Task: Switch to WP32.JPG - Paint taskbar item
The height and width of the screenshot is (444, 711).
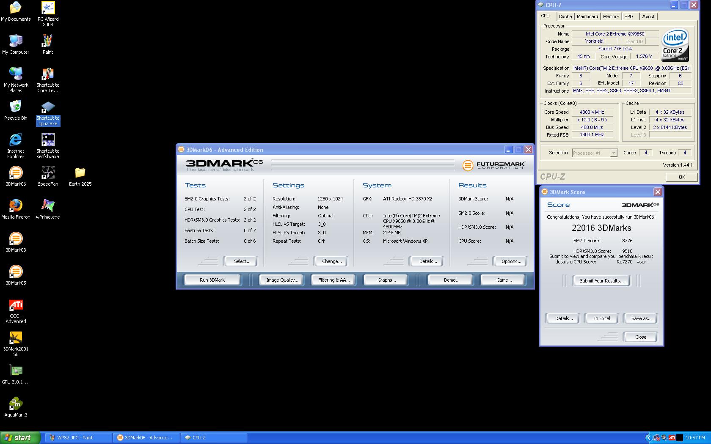Action: pos(77,438)
